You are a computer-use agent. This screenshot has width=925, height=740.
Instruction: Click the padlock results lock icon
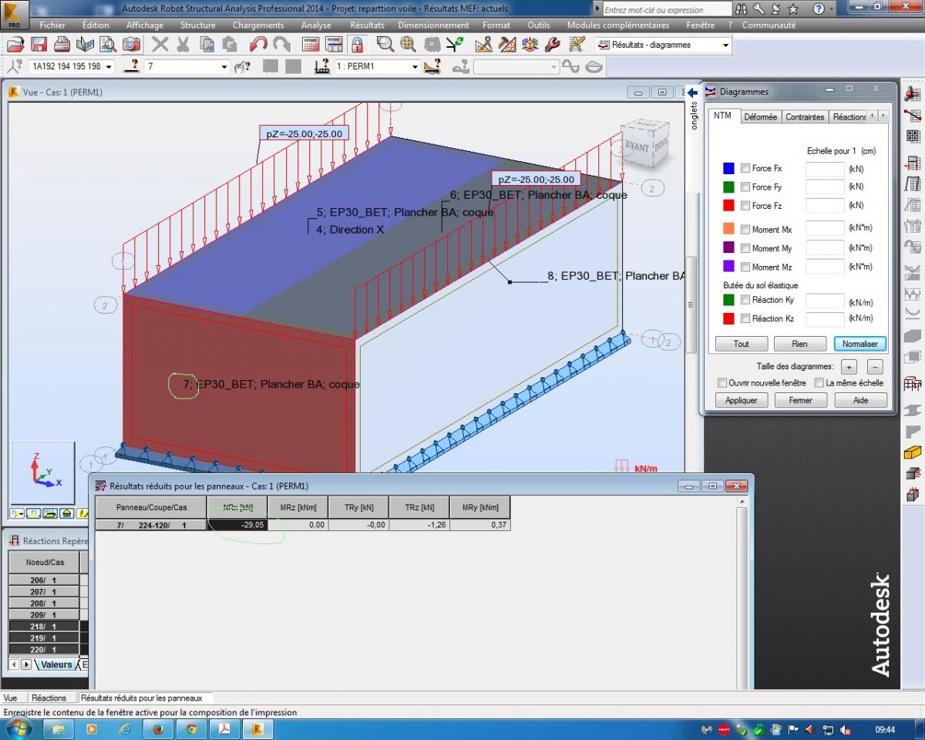[x=357, y=45]
